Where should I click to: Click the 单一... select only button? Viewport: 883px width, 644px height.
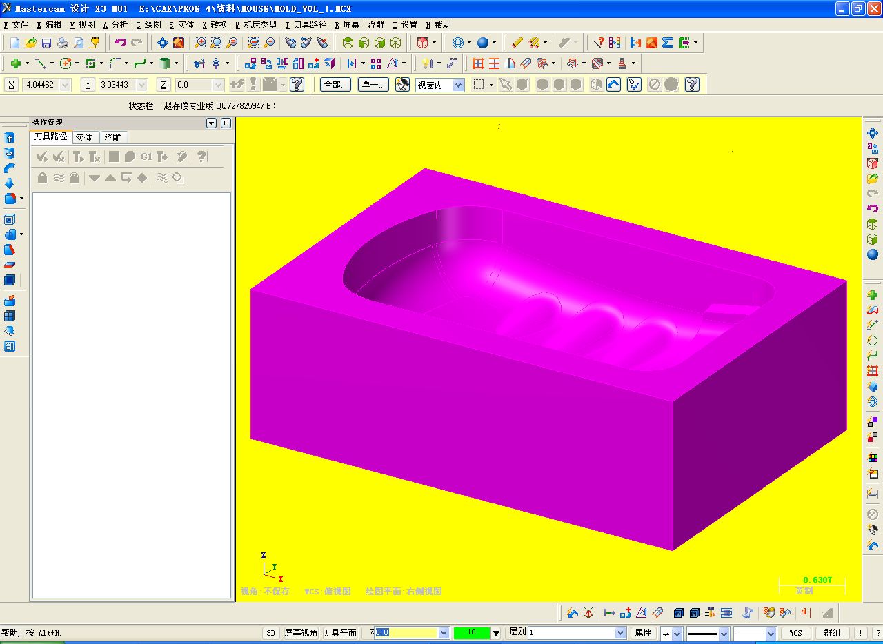(374, 85)
